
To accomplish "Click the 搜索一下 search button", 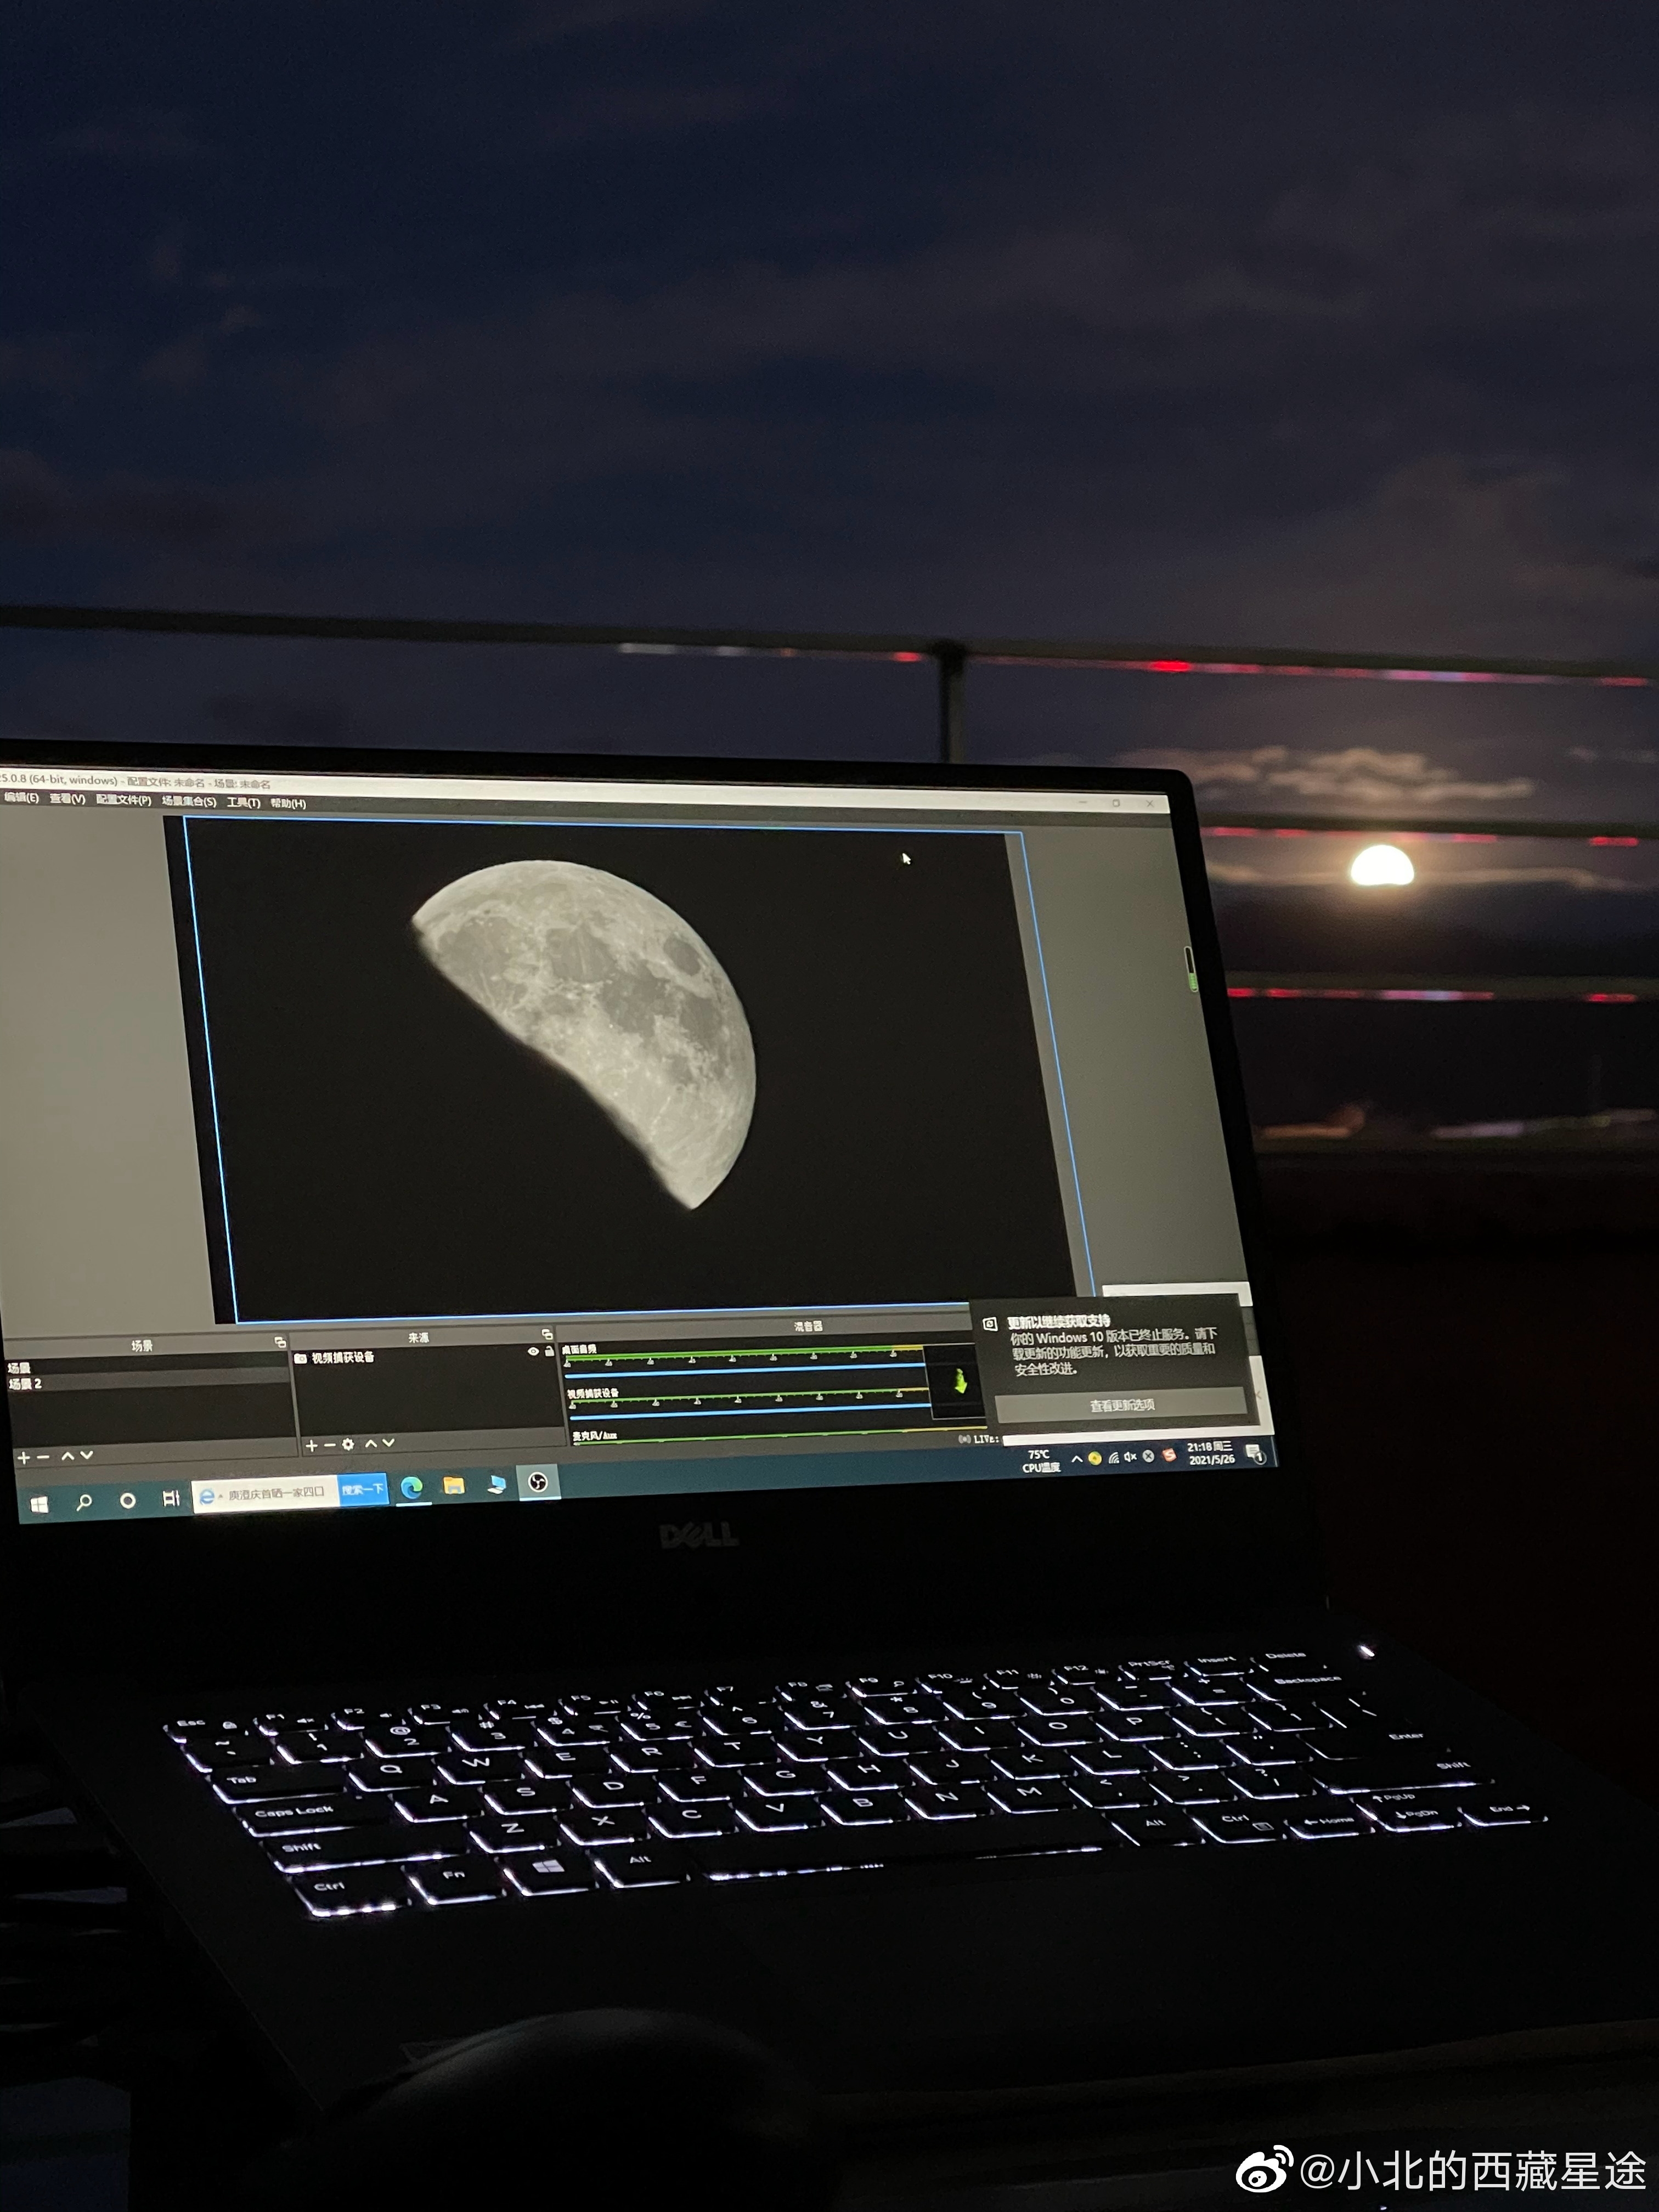I will pos(362,1489).
